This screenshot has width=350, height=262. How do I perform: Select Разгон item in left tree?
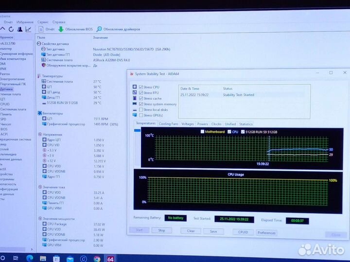click(x=5, y=74)
